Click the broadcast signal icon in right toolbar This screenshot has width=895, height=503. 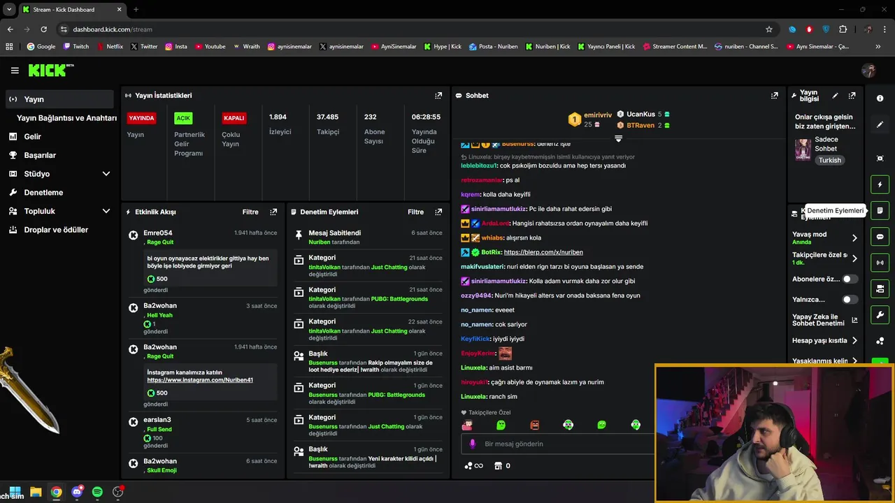880,263
